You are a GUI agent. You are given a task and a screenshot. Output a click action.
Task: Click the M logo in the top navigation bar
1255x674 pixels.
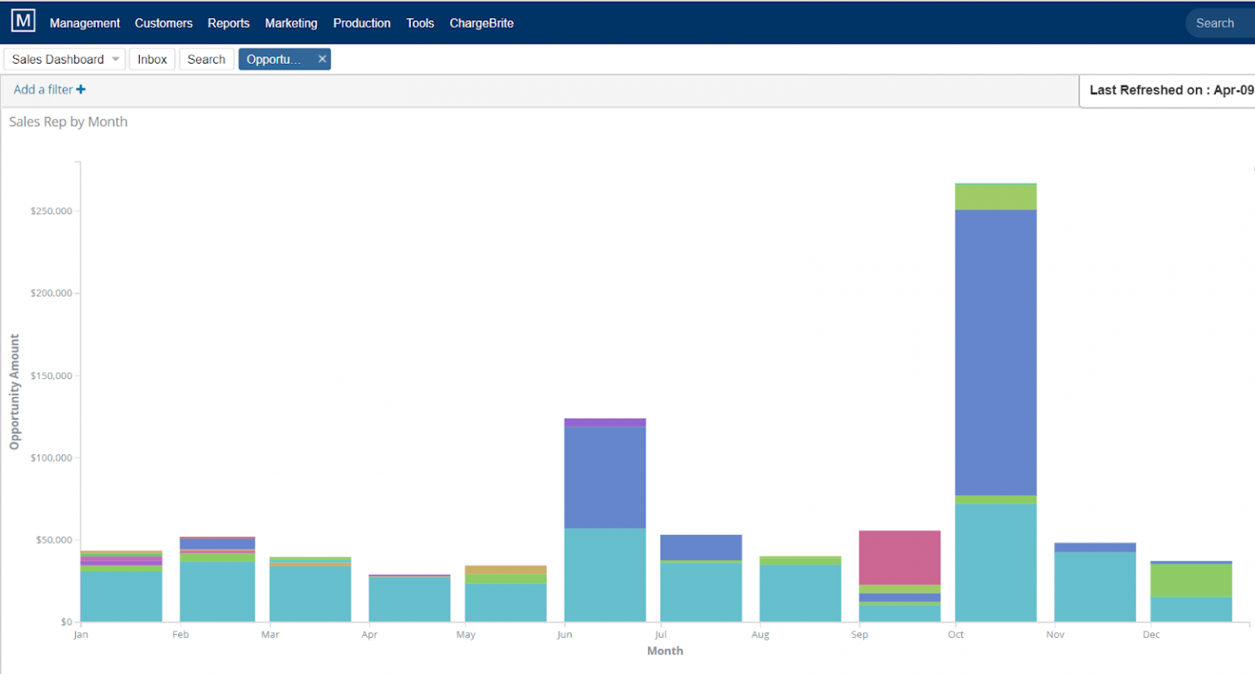(22, 20)
